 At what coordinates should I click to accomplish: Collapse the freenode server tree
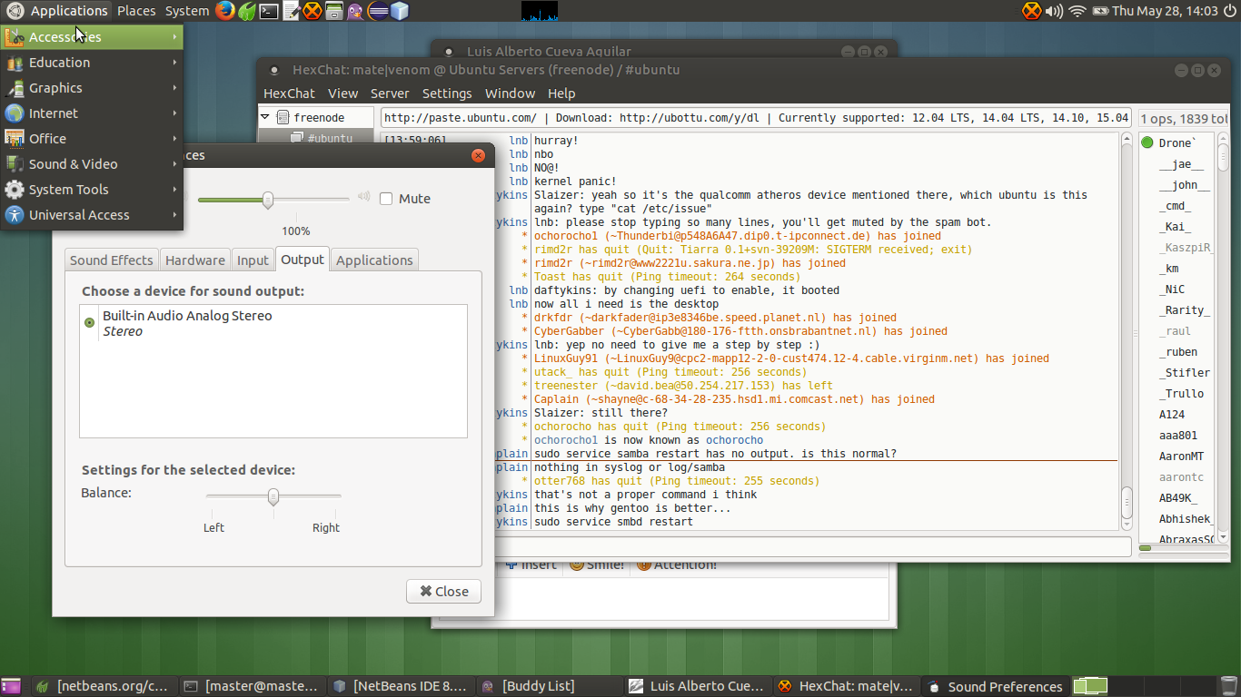point(265,117)
